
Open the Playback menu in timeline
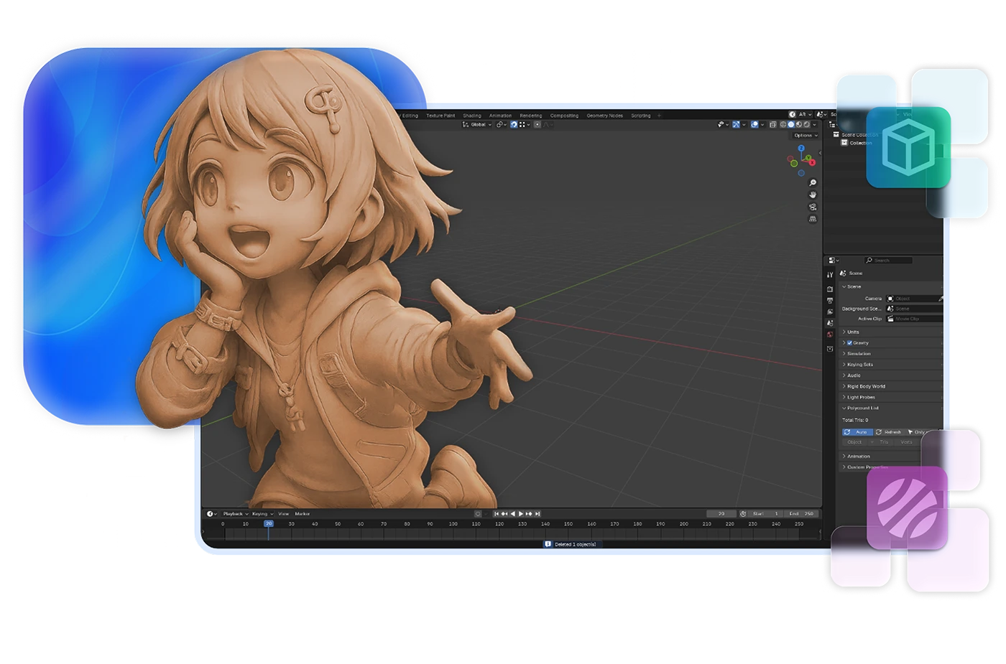point(234,514)
